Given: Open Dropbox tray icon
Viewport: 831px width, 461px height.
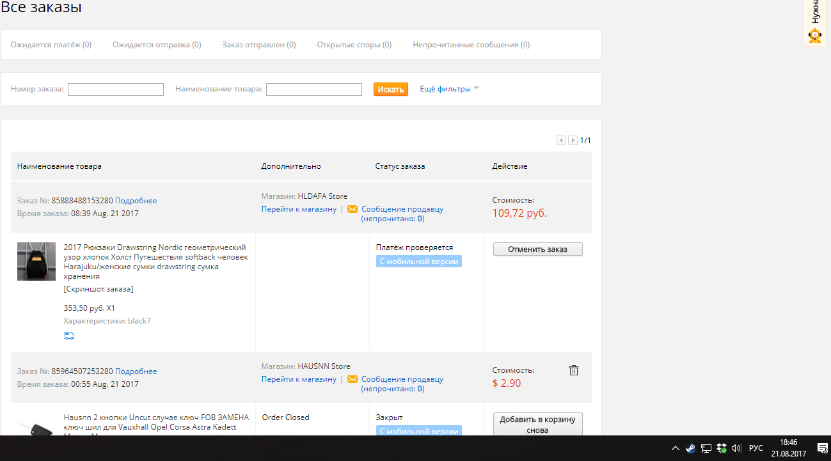Looking at the screenshot, I should click(721, 448).
